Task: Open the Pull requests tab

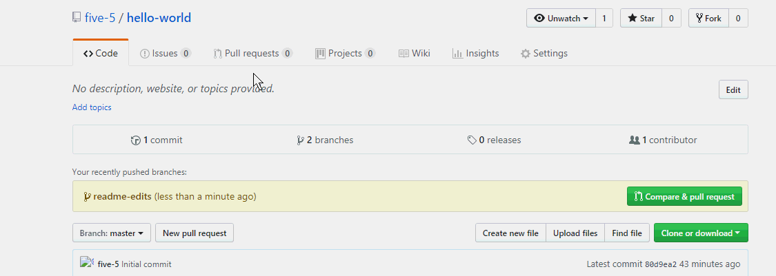Action: coord(253,53)
